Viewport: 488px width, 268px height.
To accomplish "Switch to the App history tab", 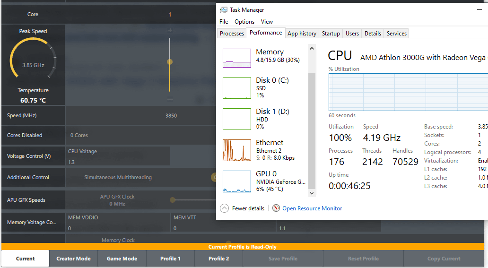I will tap(302, 33).
